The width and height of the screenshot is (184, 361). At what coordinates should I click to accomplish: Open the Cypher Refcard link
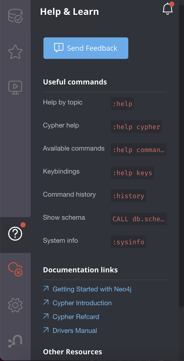pyautogui.click(x=76, y=317)
